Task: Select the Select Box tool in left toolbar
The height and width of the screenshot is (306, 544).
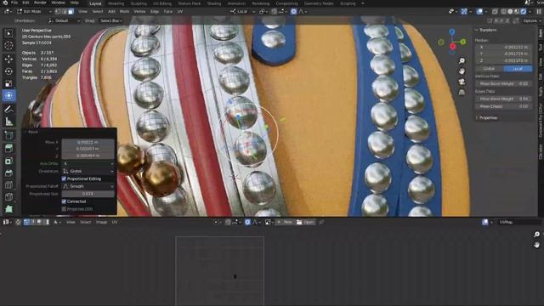Action: pyautogui.click(x=8, y=33)
